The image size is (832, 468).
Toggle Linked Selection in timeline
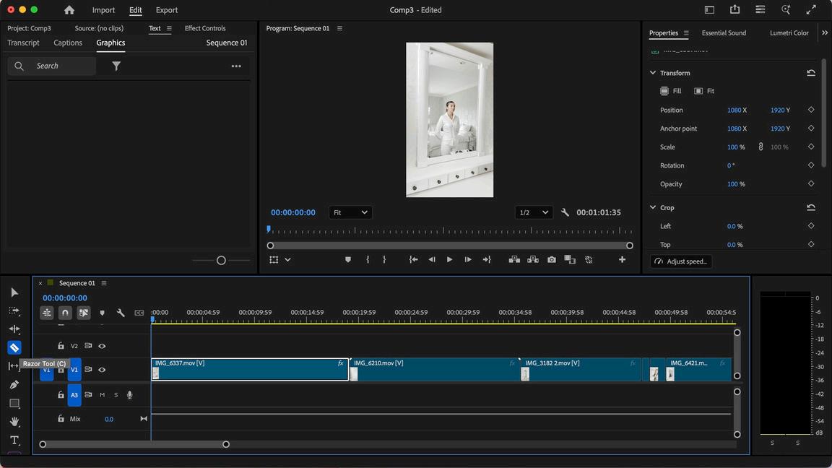click(x=84, y=313)
